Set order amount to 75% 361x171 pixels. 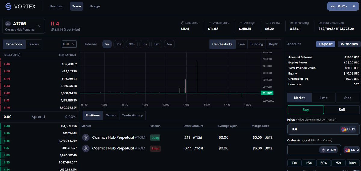(x=338, y=163)
